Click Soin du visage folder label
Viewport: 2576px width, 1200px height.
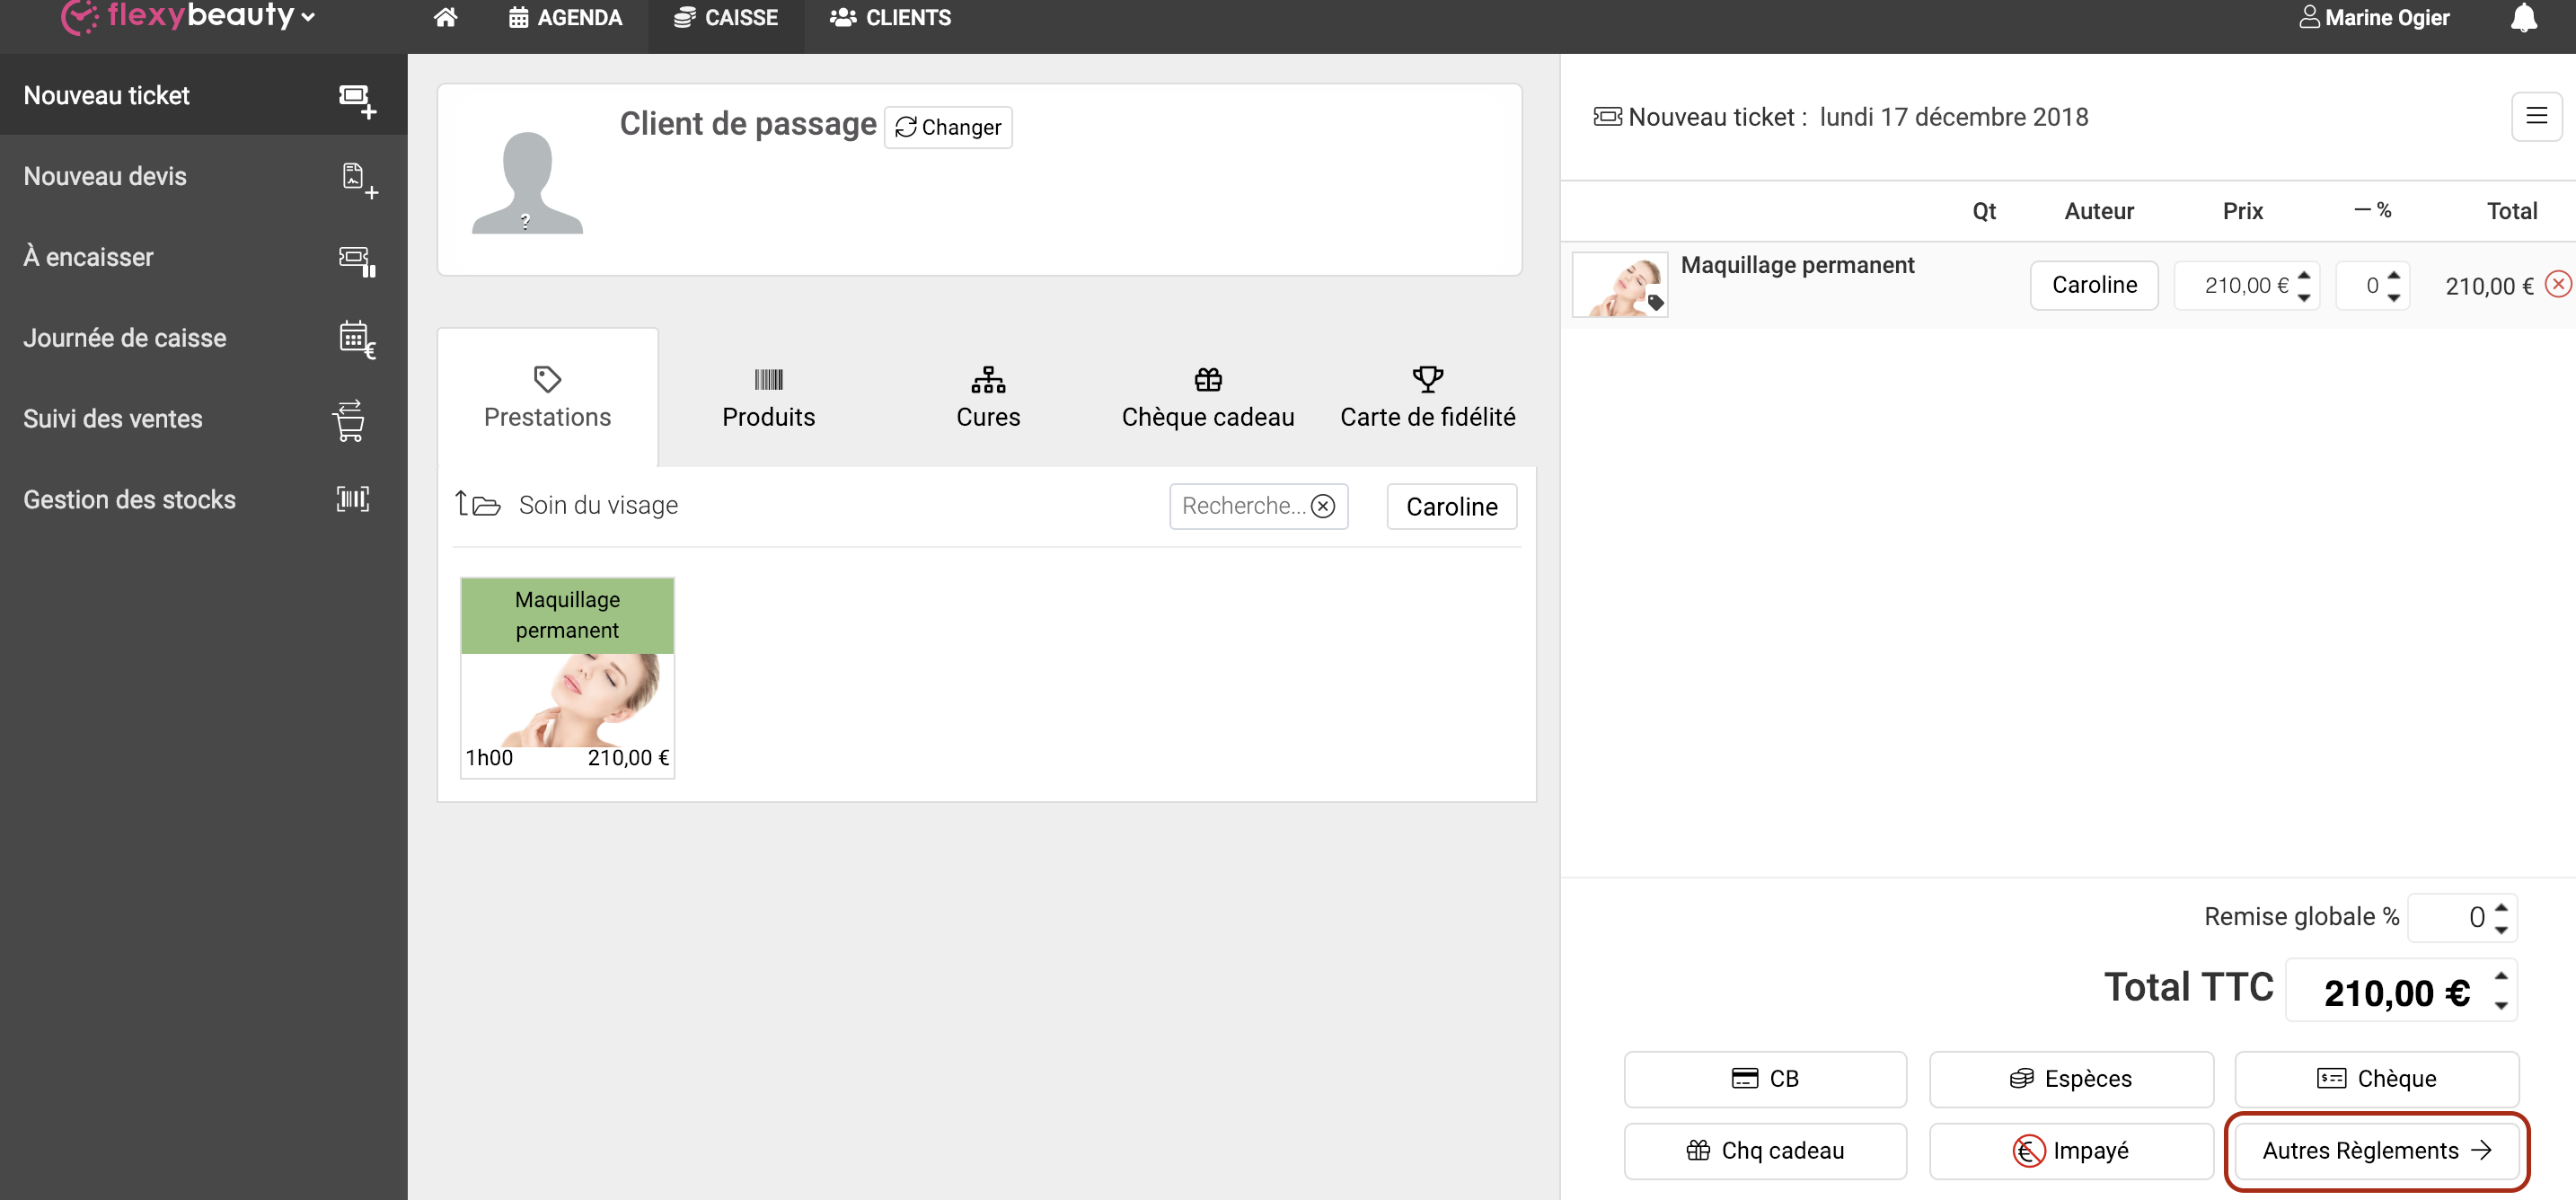point(598,504)
